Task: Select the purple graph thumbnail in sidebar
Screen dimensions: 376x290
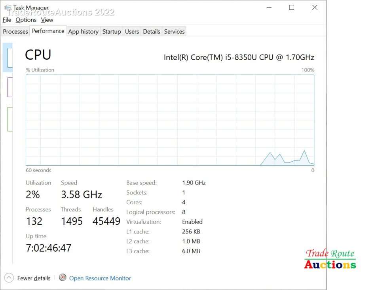Action: (9, 87)
